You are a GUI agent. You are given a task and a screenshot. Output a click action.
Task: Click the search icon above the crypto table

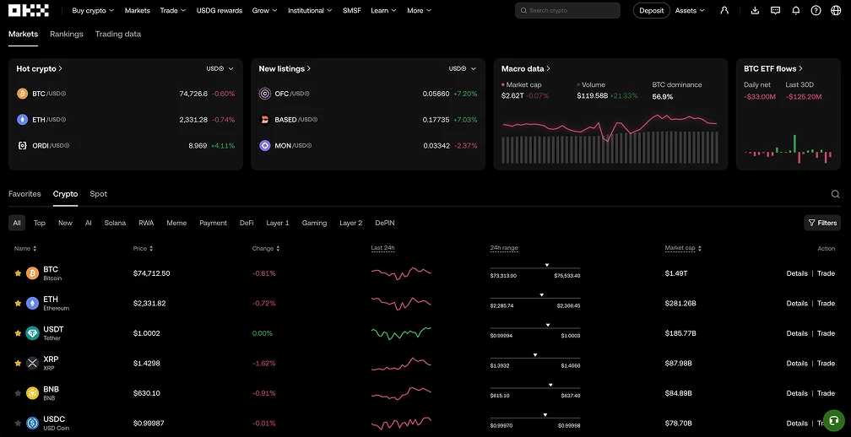[x=835, y=194]
